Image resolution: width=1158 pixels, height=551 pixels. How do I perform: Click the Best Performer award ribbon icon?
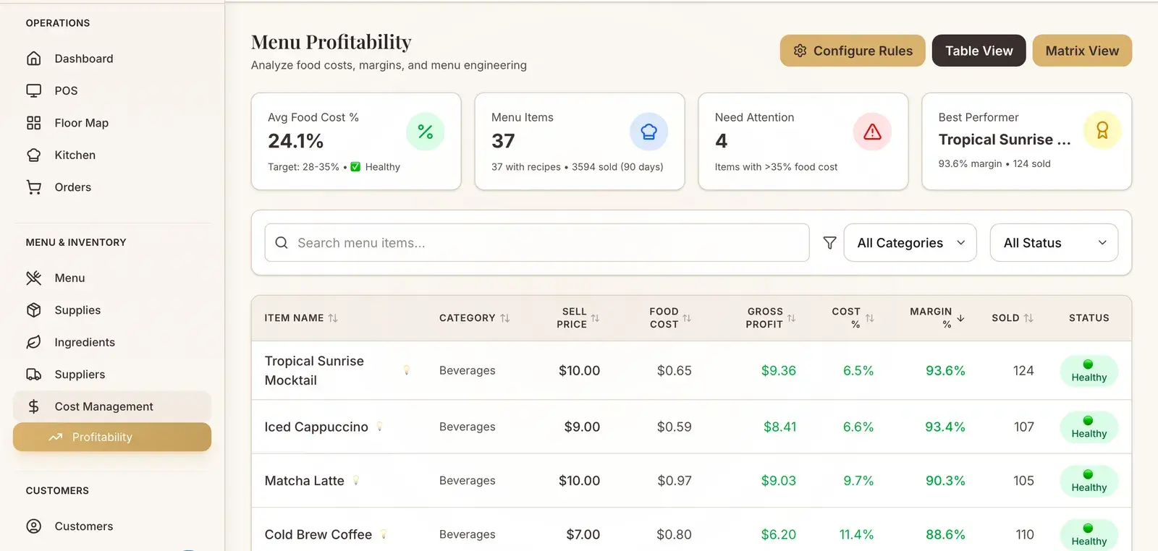[1102, 130]
